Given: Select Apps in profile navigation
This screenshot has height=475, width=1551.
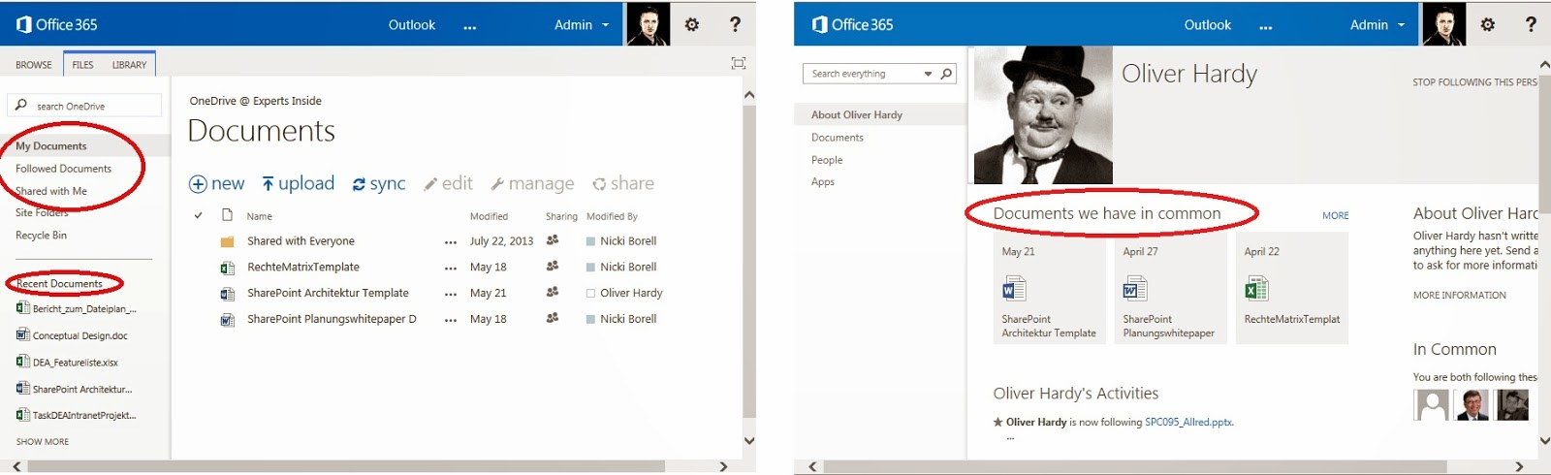Looking at the screenshot, I should pyautogui.click(x=823, y=181).
